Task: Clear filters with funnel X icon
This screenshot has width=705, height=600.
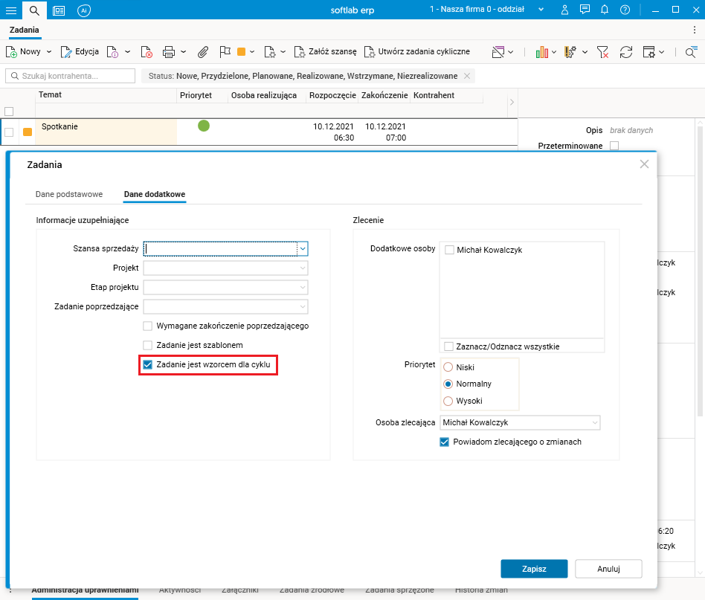Action: [x=602, y=52]
